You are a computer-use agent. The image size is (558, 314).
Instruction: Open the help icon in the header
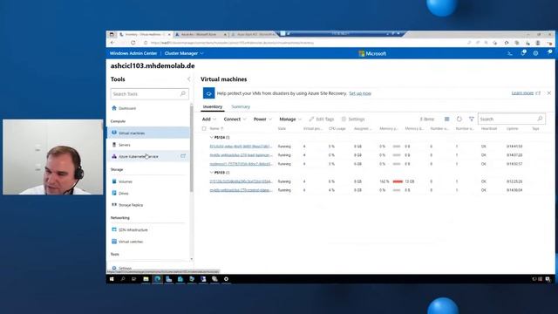click(x=549, y=53)
